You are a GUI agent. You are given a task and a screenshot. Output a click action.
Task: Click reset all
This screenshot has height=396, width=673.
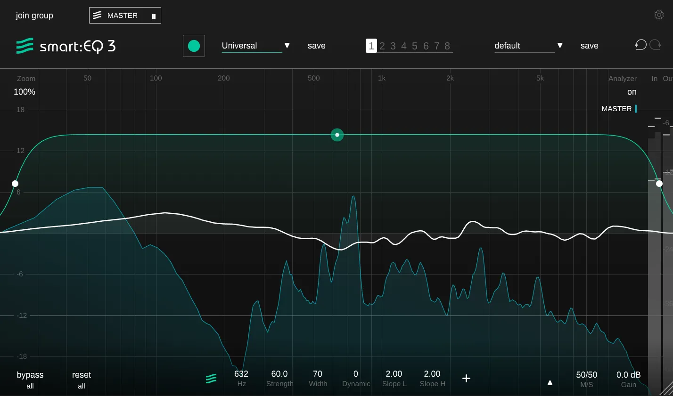[x=81, y=380]
